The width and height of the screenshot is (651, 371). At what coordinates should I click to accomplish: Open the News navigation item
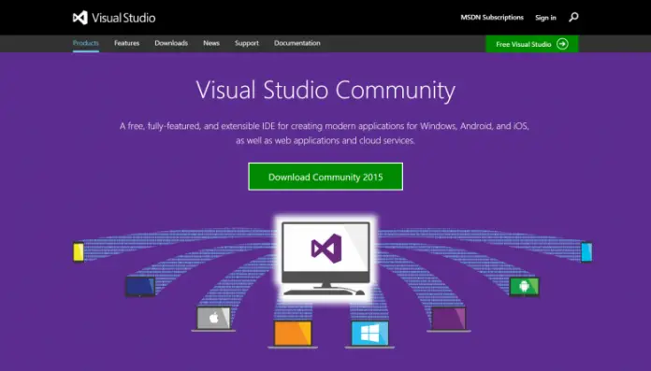[x=210, y=43]
